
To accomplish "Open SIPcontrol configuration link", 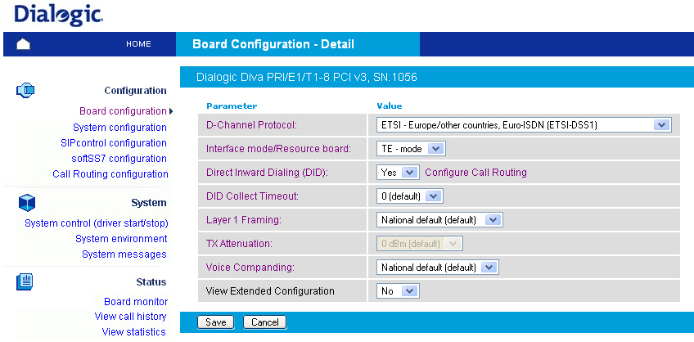I will pyautogui.click(x=113, y=143).
